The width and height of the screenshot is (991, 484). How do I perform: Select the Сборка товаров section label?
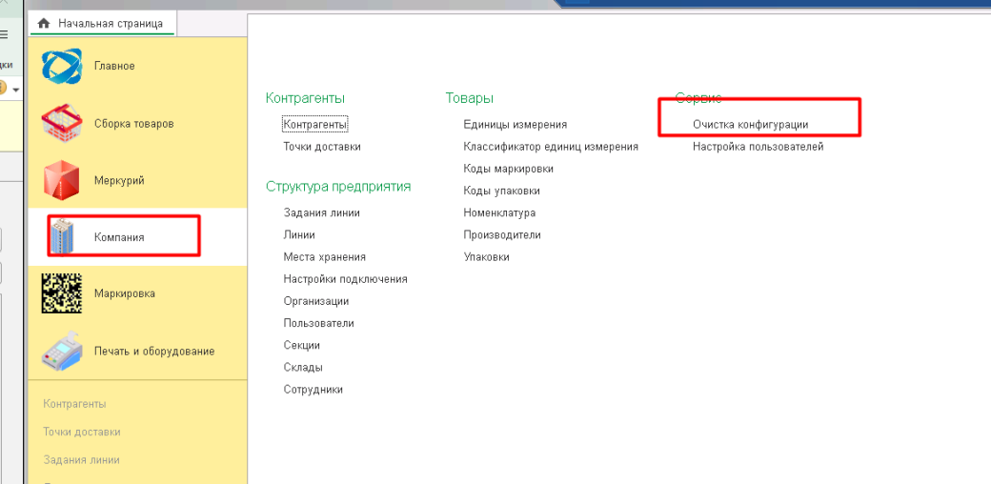coord(134,123)
